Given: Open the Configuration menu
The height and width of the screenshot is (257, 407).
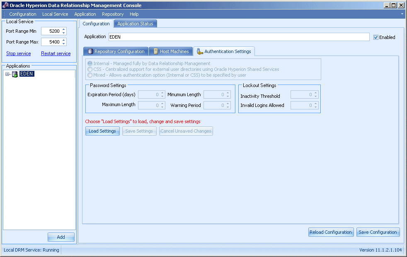Looking at the screenshot, I should [23, 14].
